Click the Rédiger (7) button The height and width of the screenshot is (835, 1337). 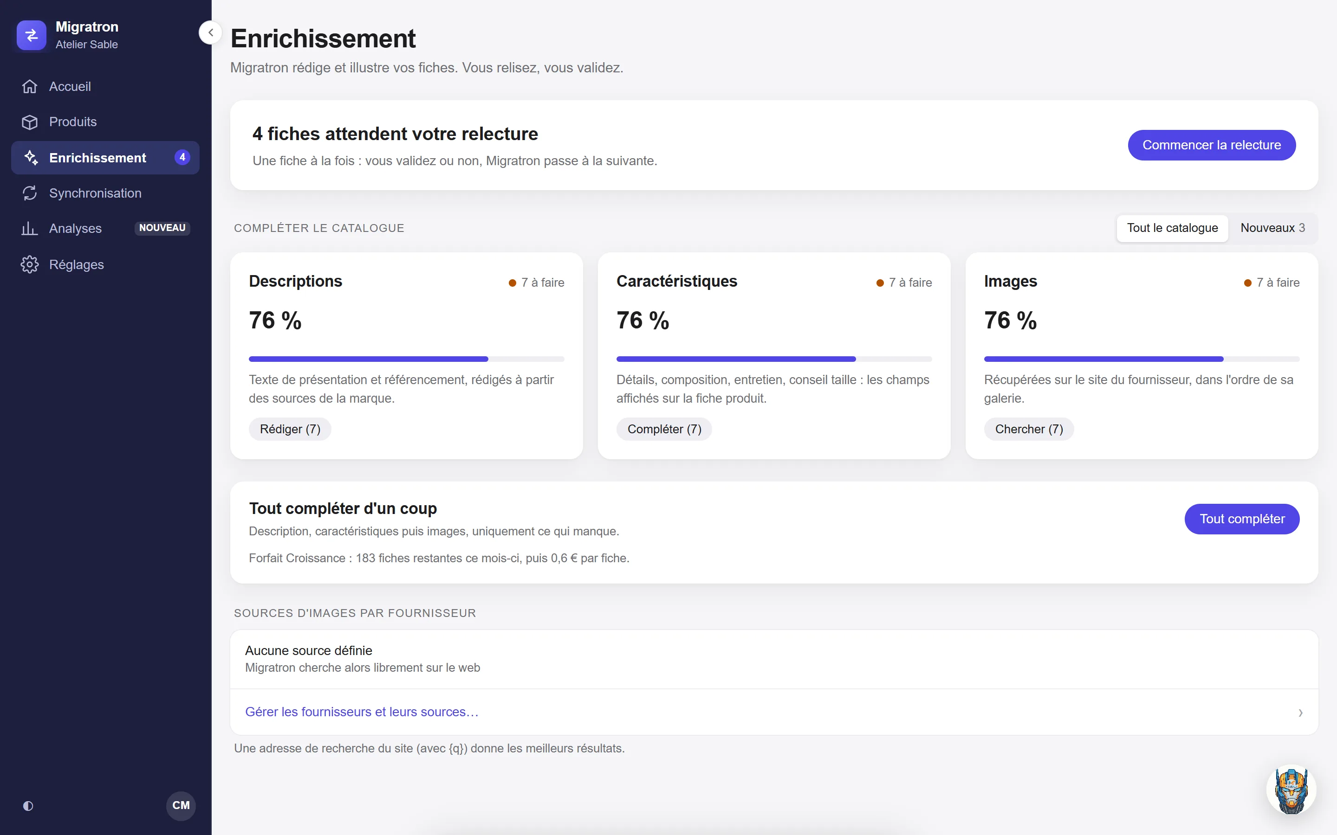pyautogui.click(x=290, y=429)
